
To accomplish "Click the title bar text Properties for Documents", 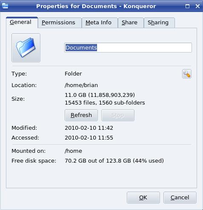I will coord(77,6).
